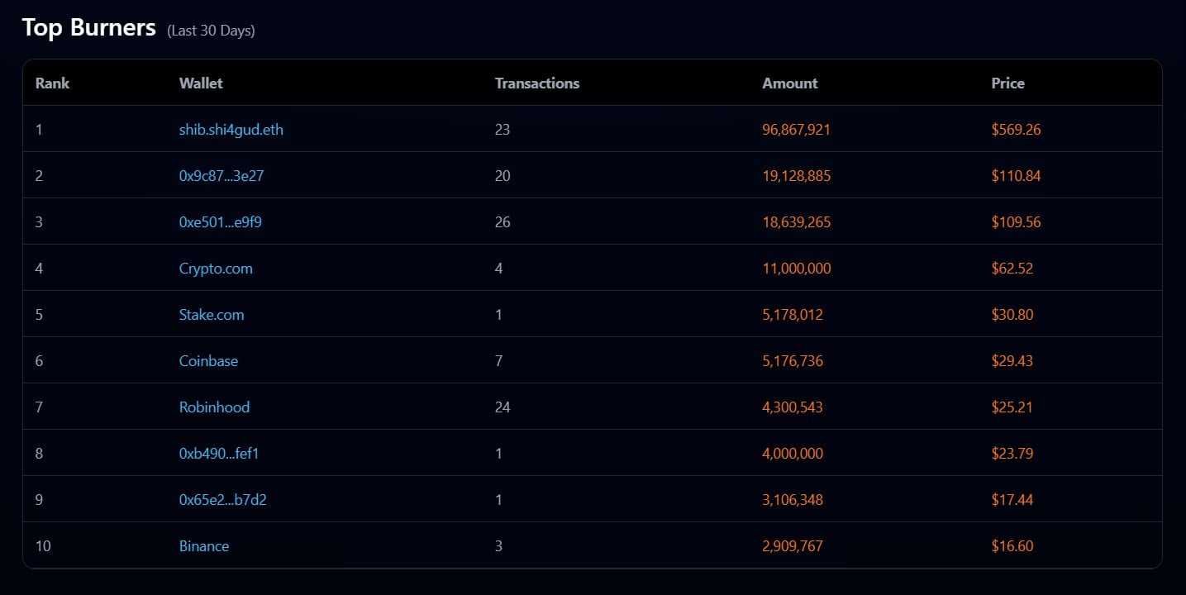Click the Top Burners heading
The height and width of the screenshot is (595, 1186).
88,28
